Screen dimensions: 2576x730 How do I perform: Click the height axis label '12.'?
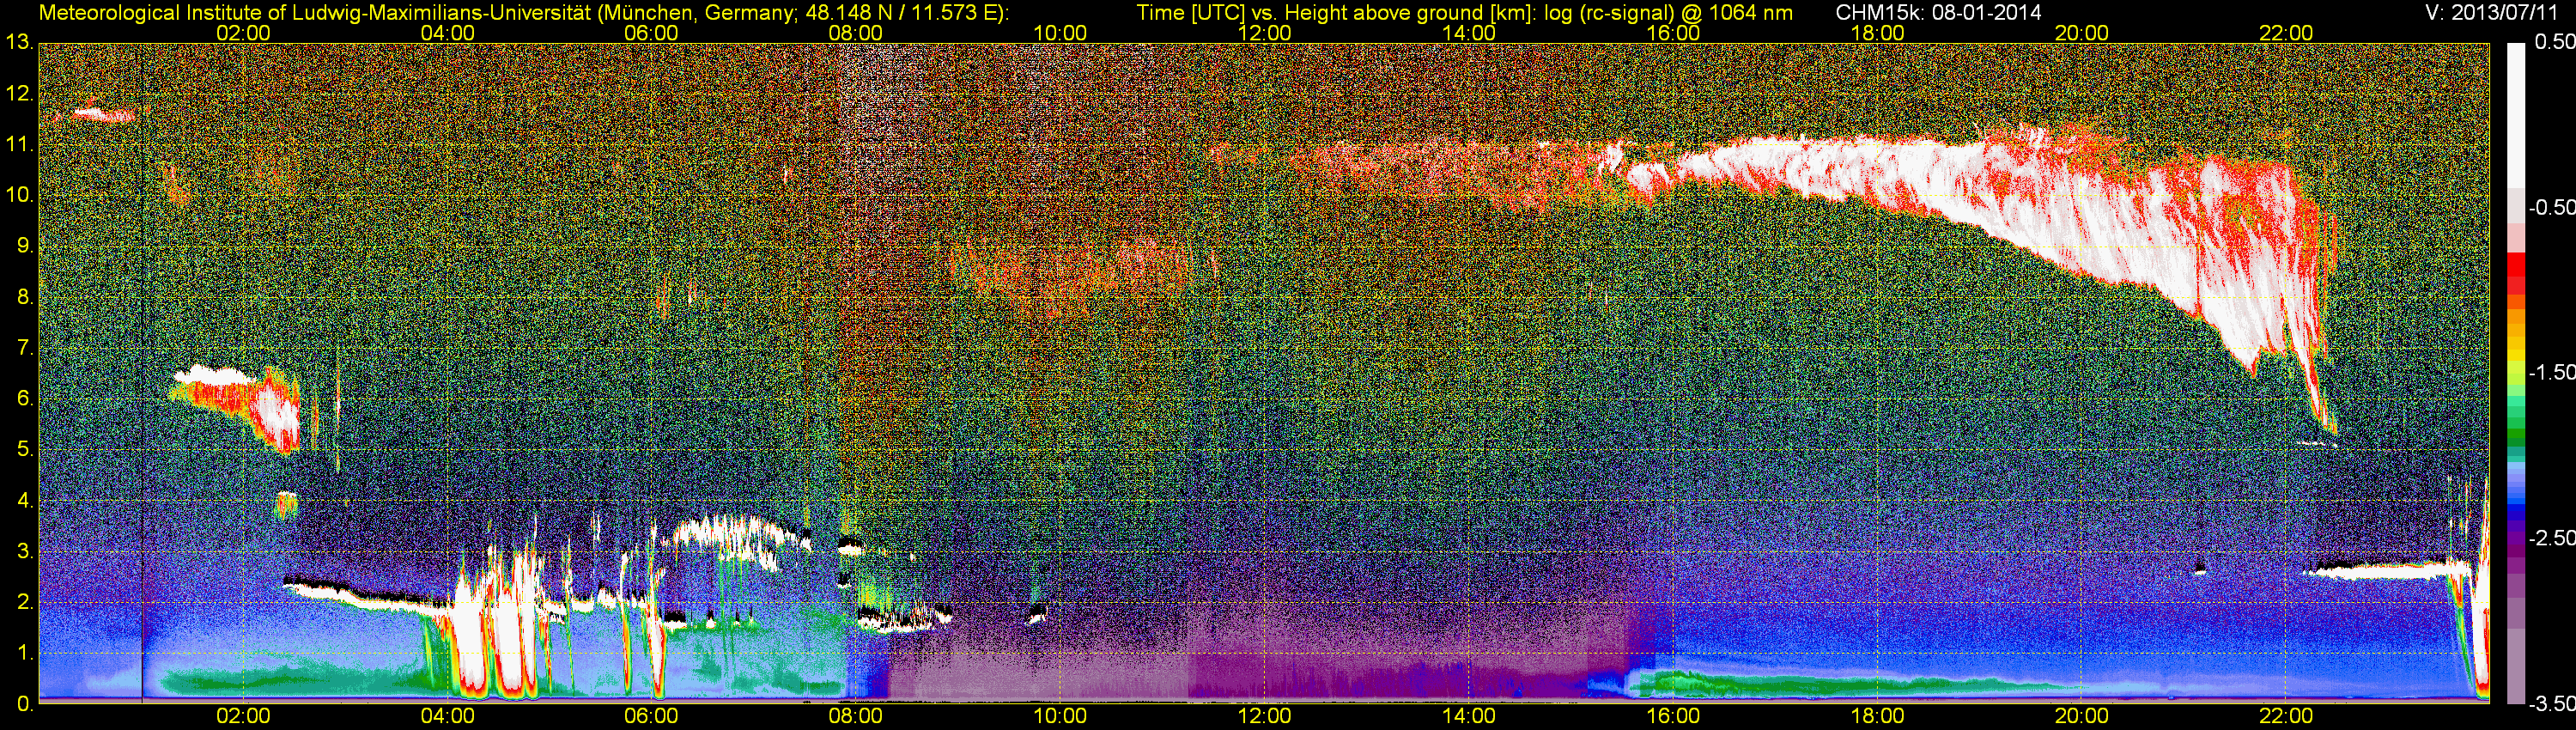point(19,94)
